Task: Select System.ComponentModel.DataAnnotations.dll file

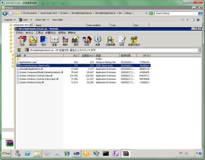Action: click(x=41, y=72)
